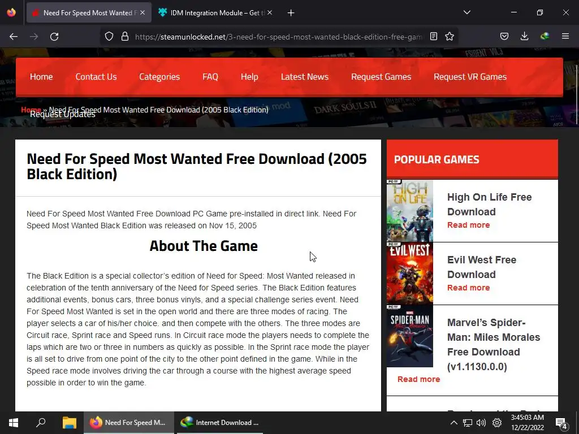579x434 pixels.
Task: Click the forward navigation arrow
Action: pos(34,37)
